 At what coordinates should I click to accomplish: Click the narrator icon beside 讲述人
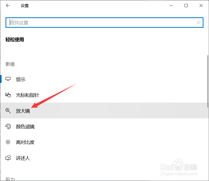pos(8,158)
